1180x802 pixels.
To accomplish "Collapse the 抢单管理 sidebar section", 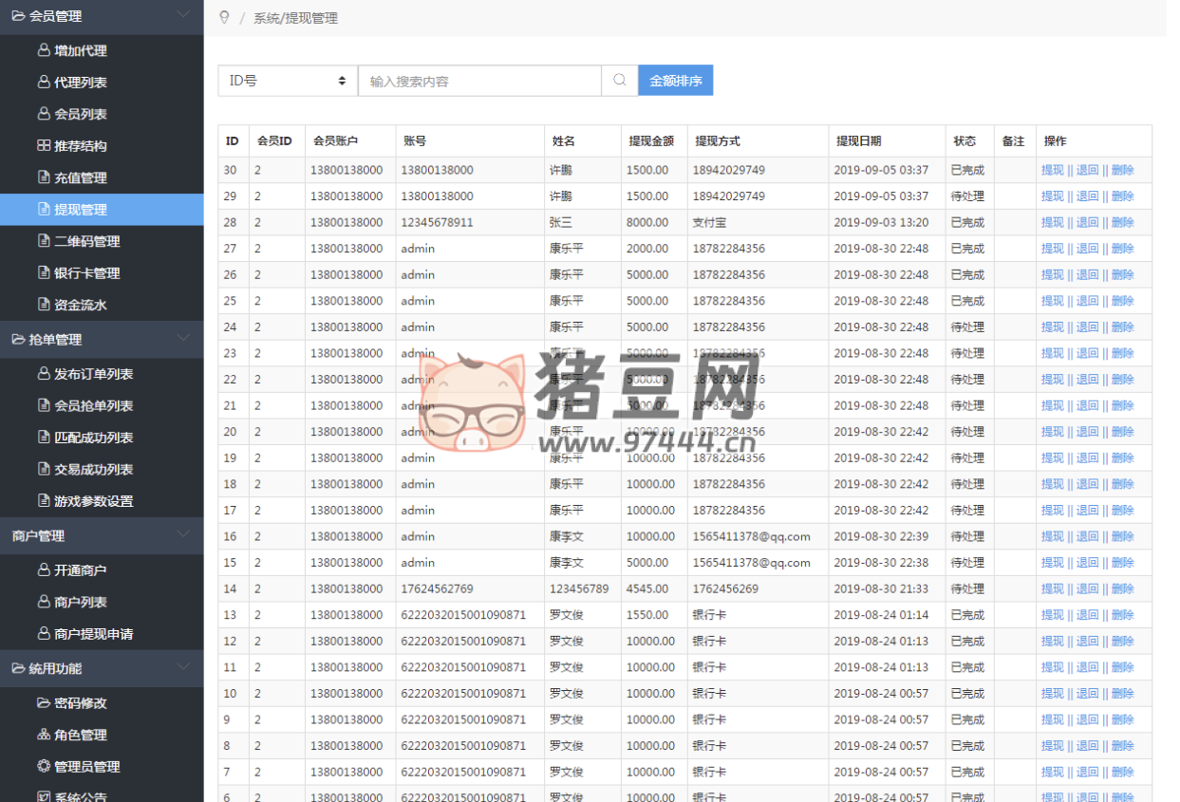I will [x=183, y=339].
